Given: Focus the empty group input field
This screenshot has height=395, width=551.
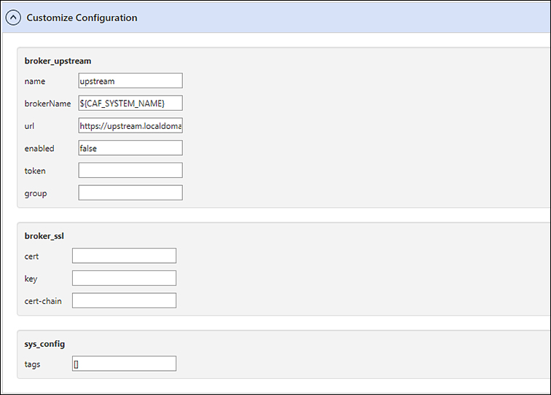Looking at the screenshot, I should (130, 193).
